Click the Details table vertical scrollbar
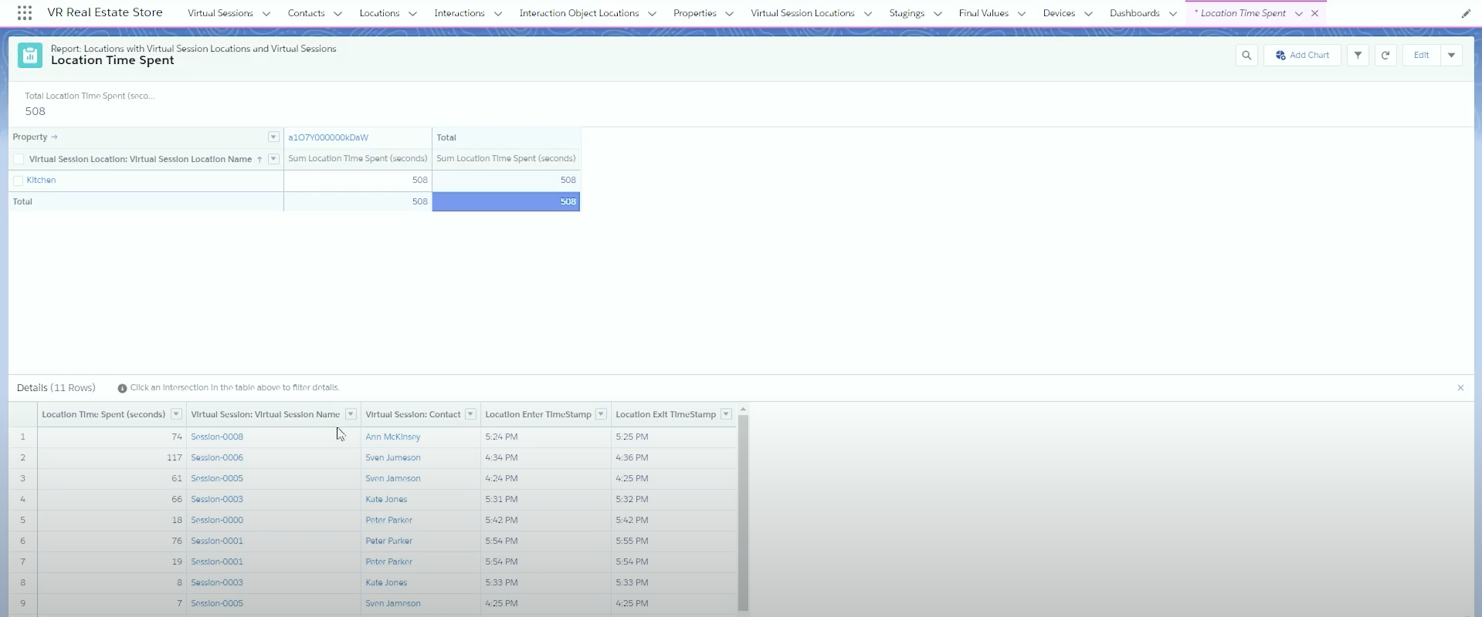 click(x=743, y=512)
